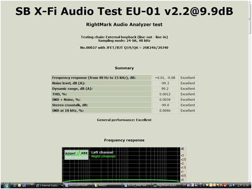Screen dimensions: 252x189
Task: Switch to EU-01_MKII-Test taskbar button
Action: pyautogui.click(x=137, y=186)
